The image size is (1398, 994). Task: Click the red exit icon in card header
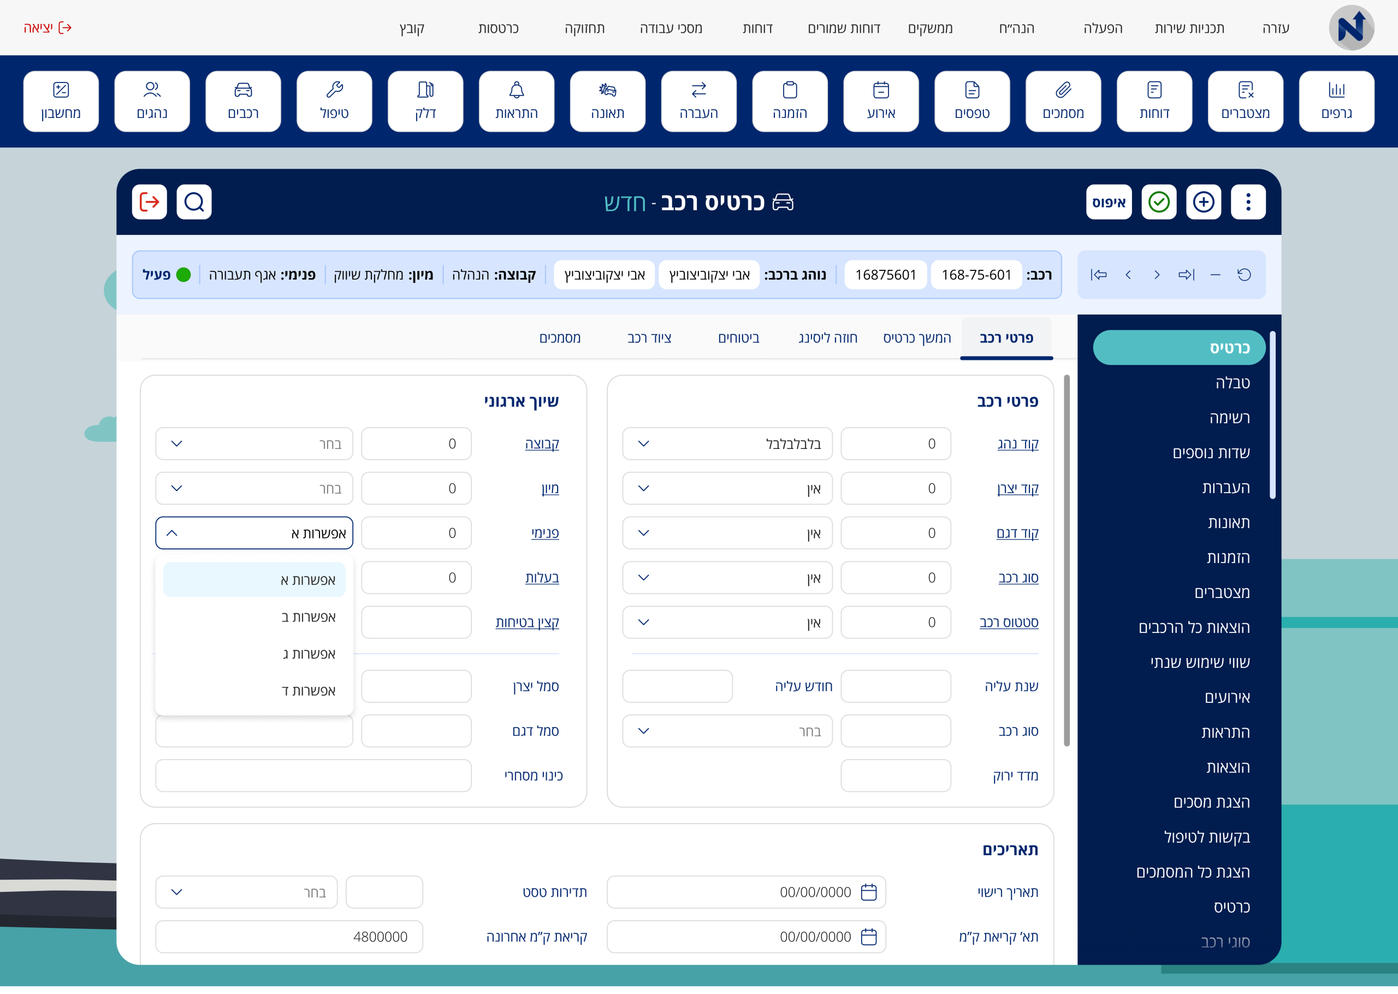(x=149, y=202)
